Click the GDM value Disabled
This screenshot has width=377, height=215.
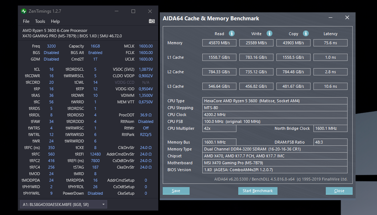[x=51, y=59]
